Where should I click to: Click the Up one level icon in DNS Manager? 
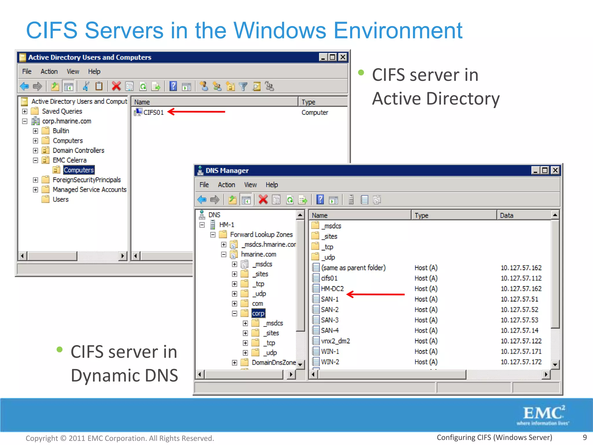click(233, 200)
